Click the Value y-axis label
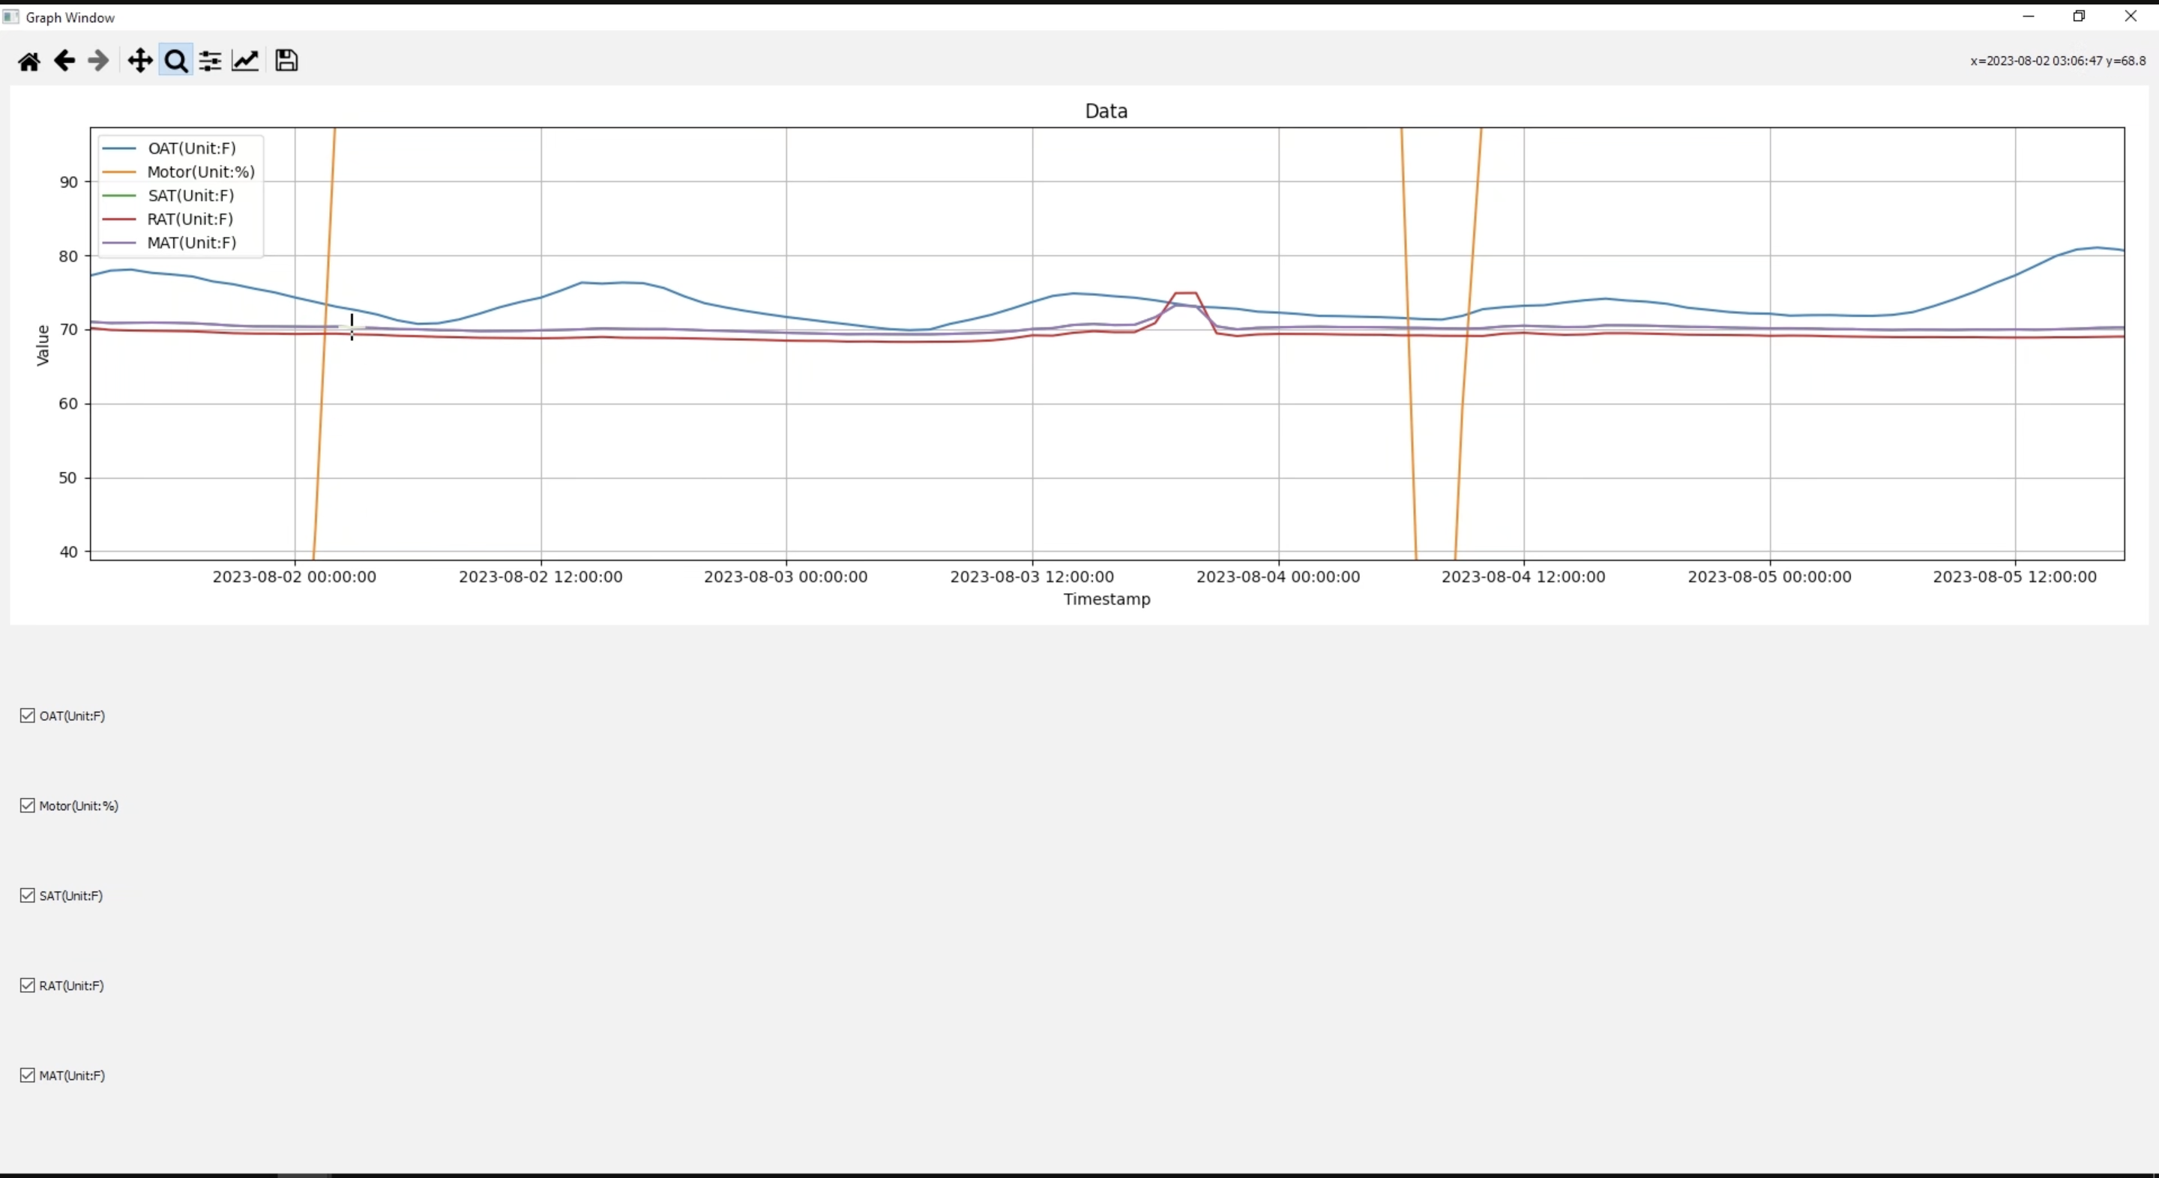The width and height of the screenshot is (2159, 1178). click(43, 345)
